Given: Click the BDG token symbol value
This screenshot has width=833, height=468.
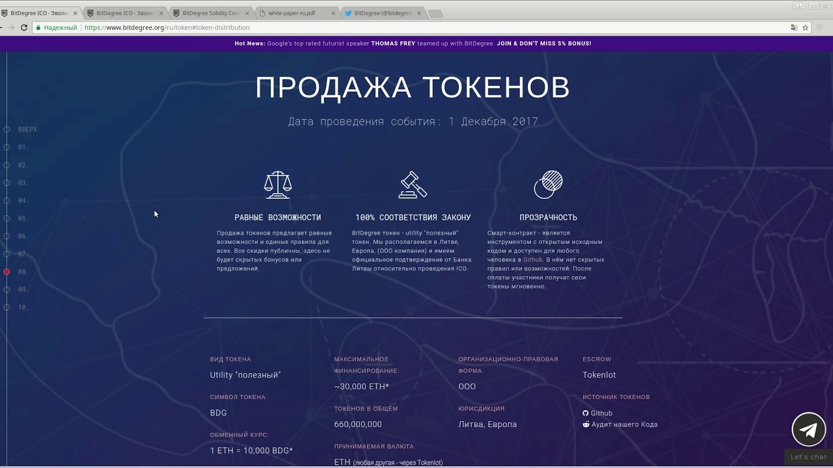Looking at the screenshot, I should (x=218, y=413).
